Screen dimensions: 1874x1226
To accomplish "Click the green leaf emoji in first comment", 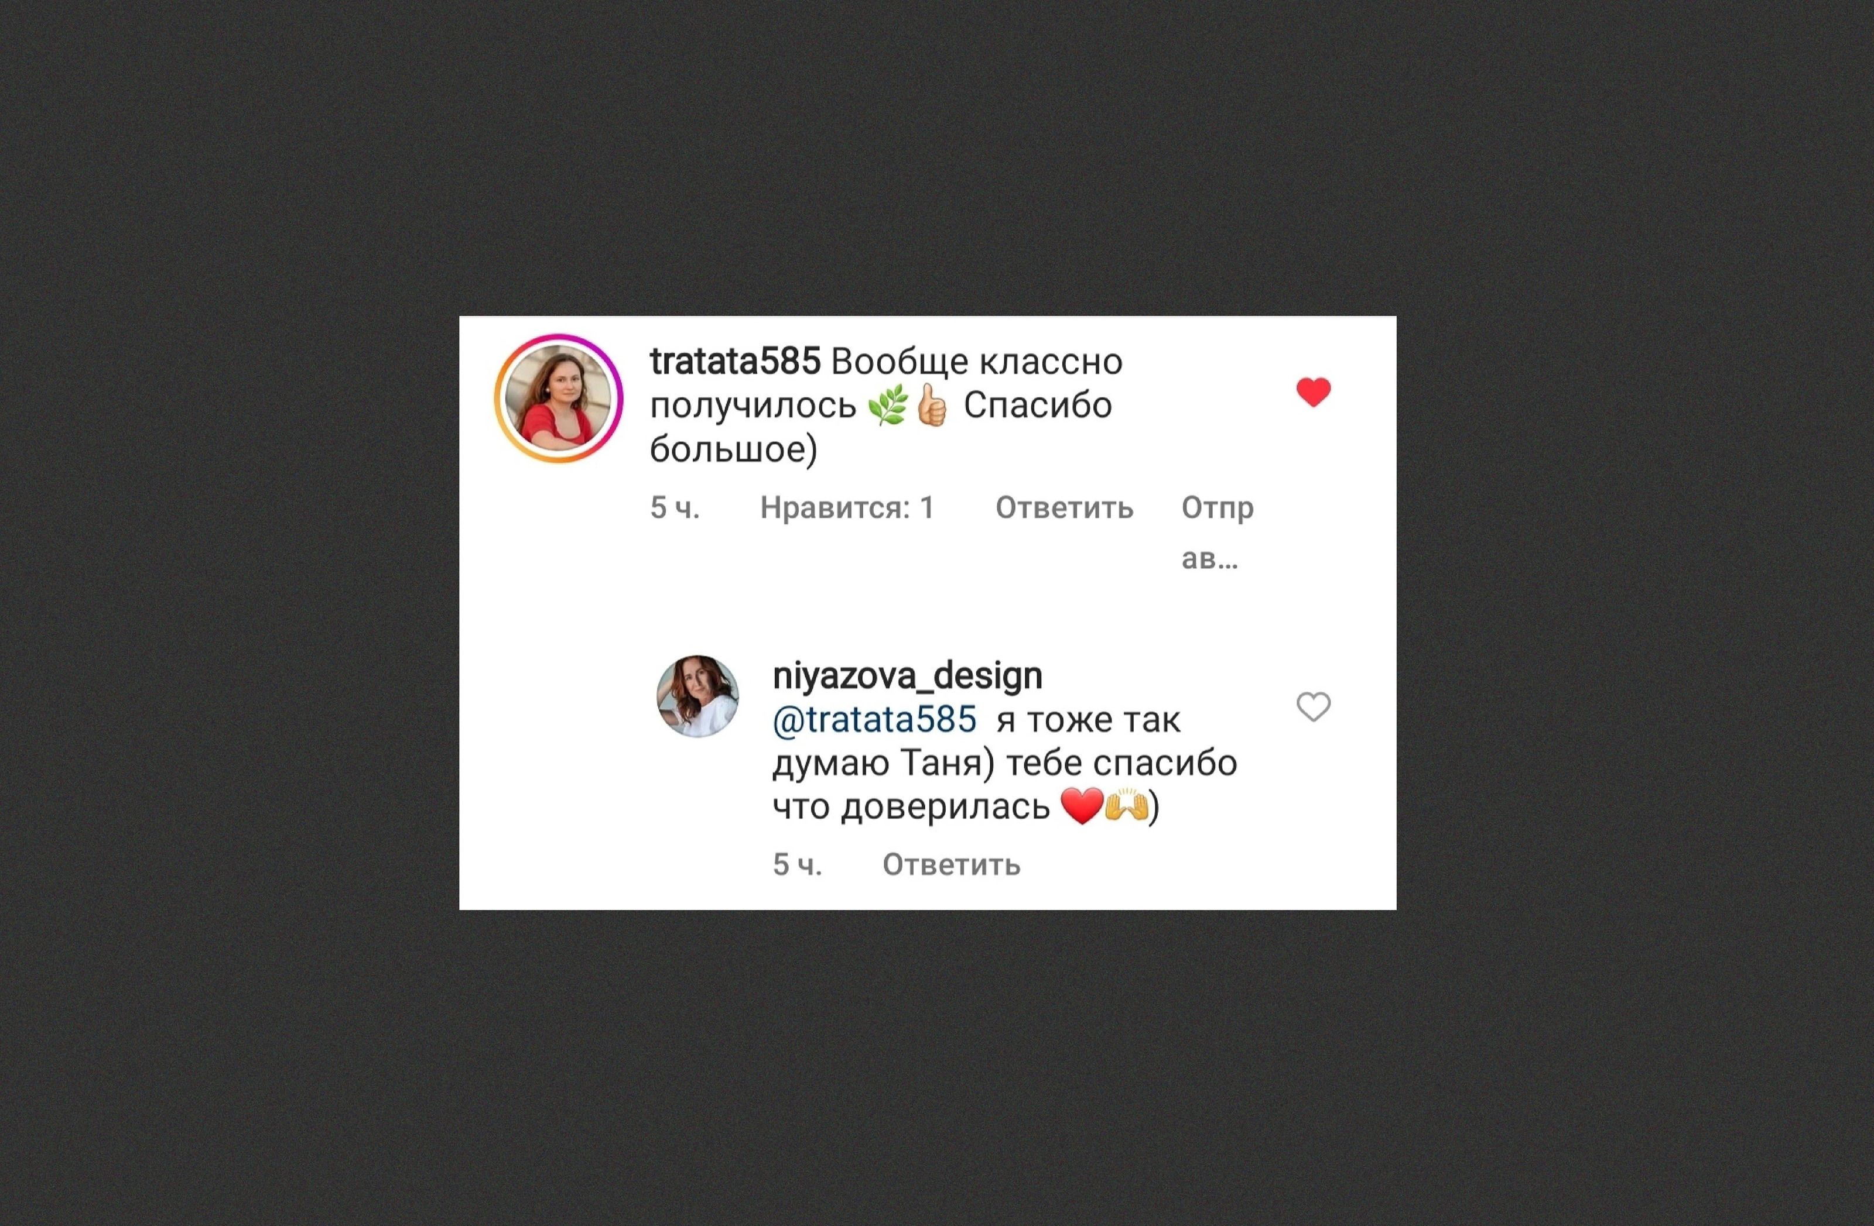I will [888, 406].
